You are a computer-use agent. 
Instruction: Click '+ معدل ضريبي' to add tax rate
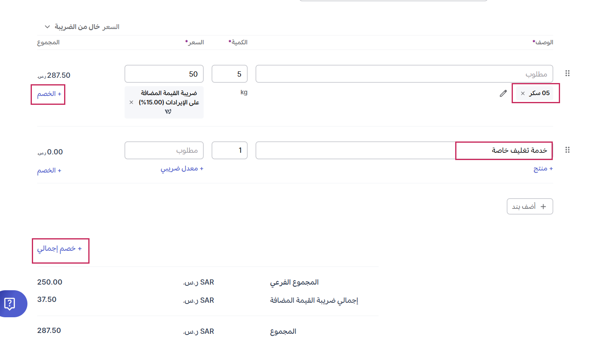coord(182,168)
